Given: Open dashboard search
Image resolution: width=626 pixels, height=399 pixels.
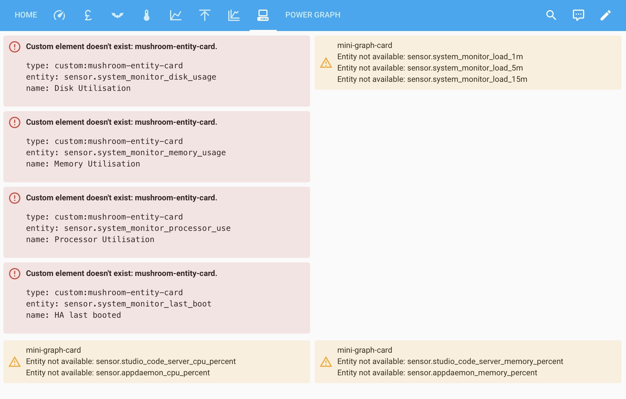Looking at the screenshot, I should tap(551, 15).
